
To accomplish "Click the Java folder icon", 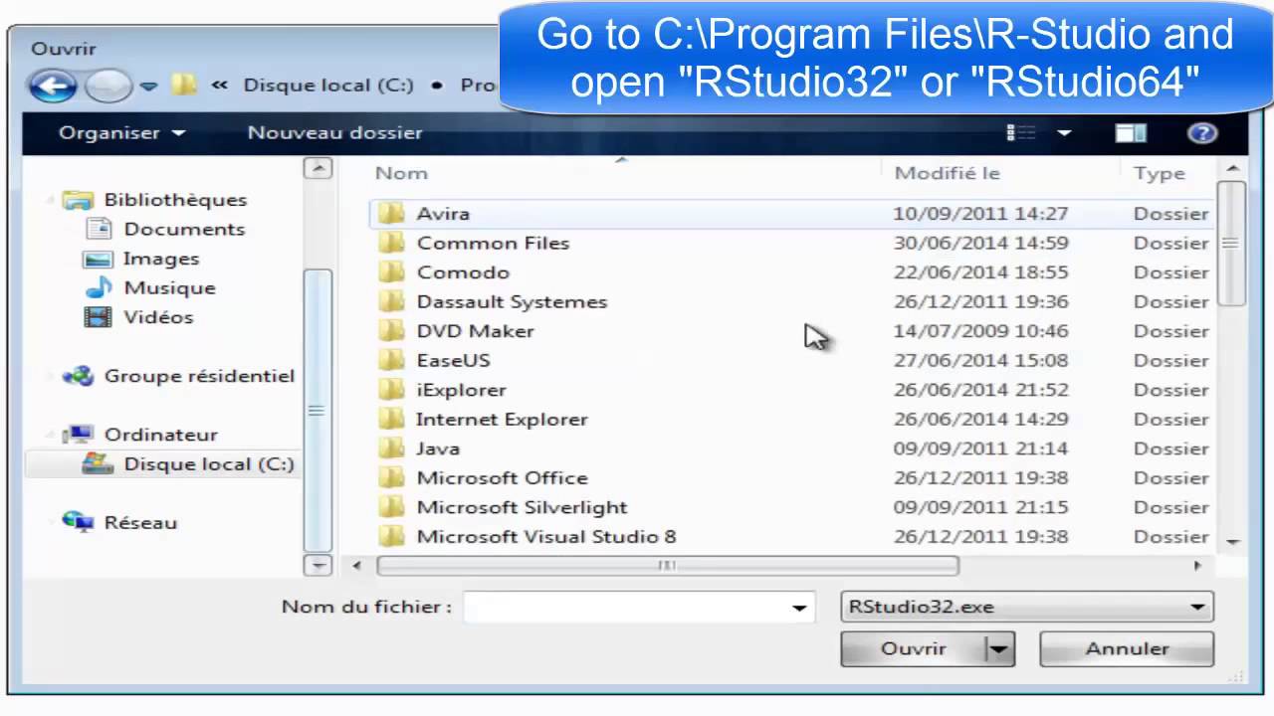I will click(x=392, y=447).
